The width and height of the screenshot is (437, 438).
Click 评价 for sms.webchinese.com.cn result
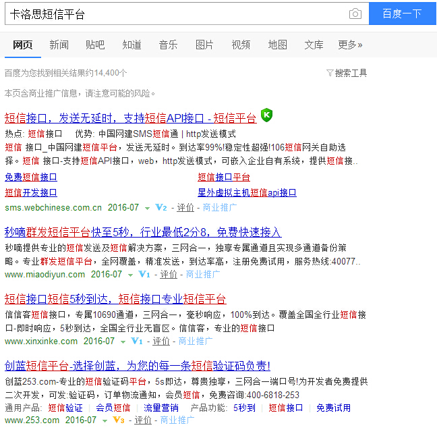(185, 208)
